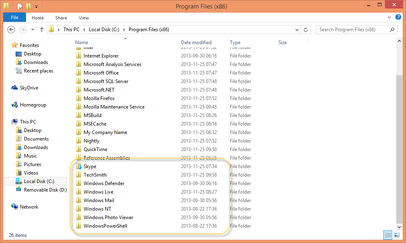The image size is (406, 243).
Task: Click the Homegroup icon
Action: (15, 105)
